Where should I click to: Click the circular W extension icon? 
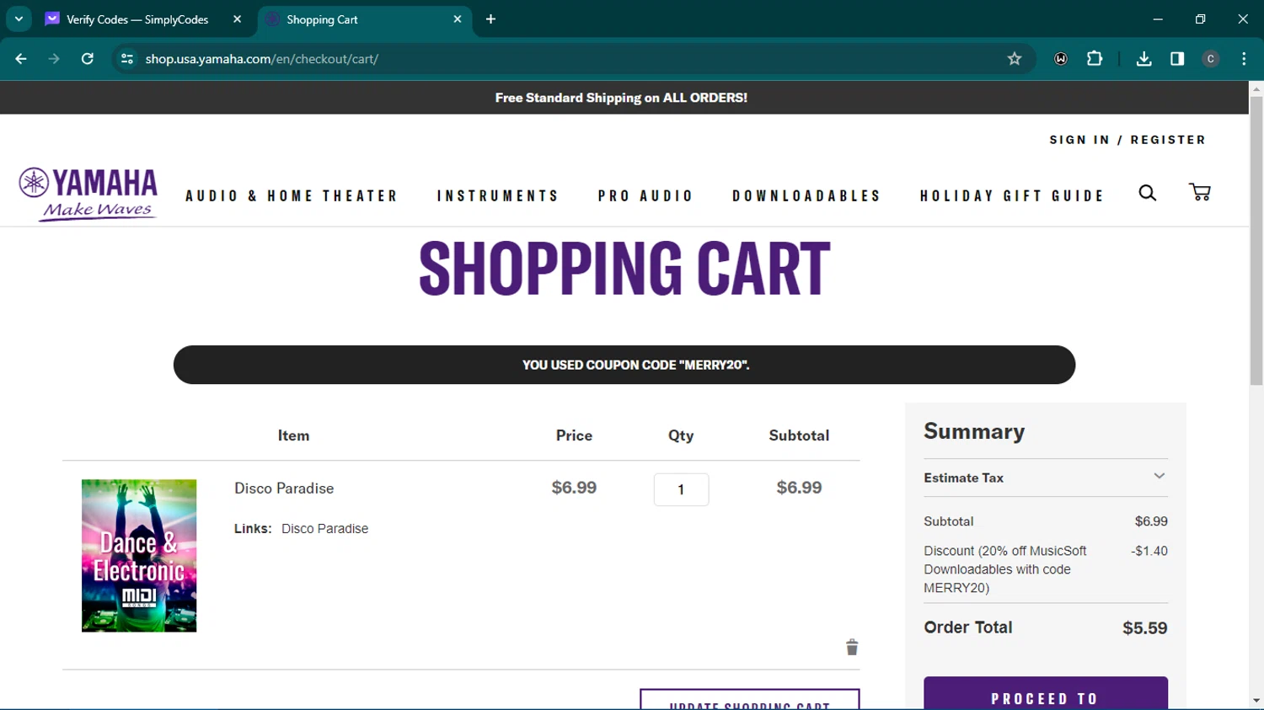1061,59
